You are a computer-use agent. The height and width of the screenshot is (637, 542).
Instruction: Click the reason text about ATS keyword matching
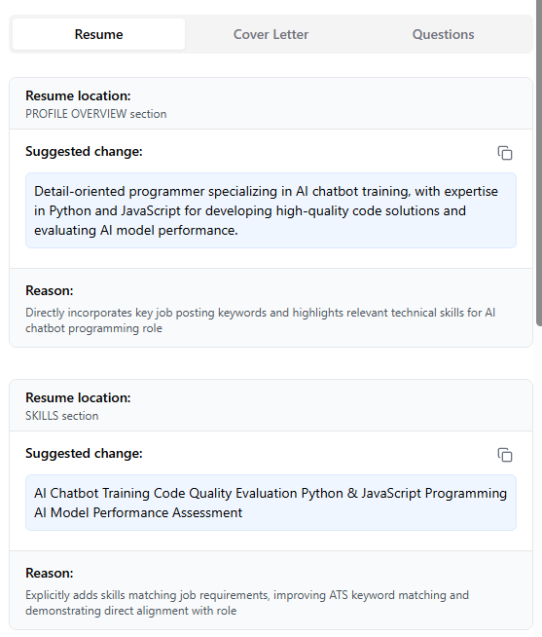click(247, 603)
